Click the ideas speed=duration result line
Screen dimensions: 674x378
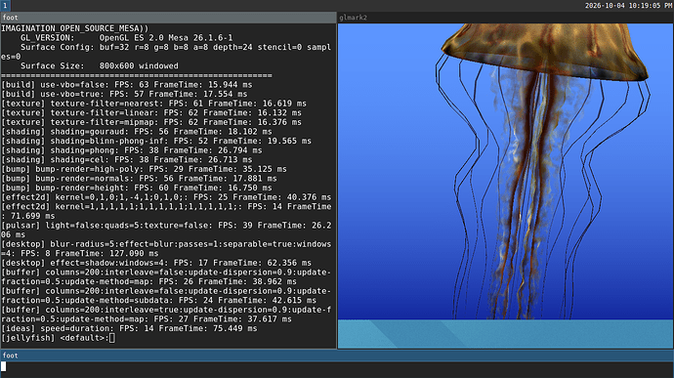[x=129, y=329]
